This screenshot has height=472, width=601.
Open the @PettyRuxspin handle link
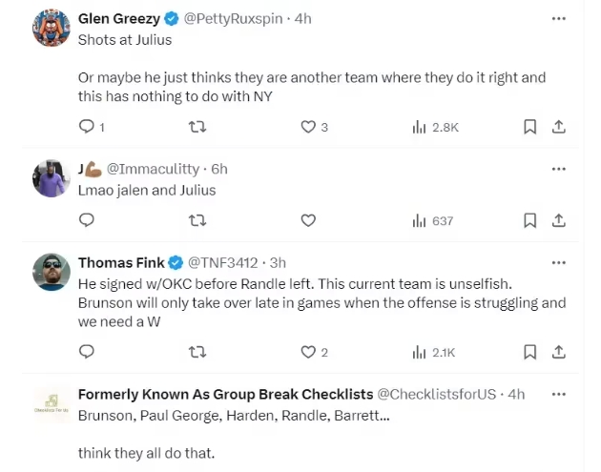[237, 18]
